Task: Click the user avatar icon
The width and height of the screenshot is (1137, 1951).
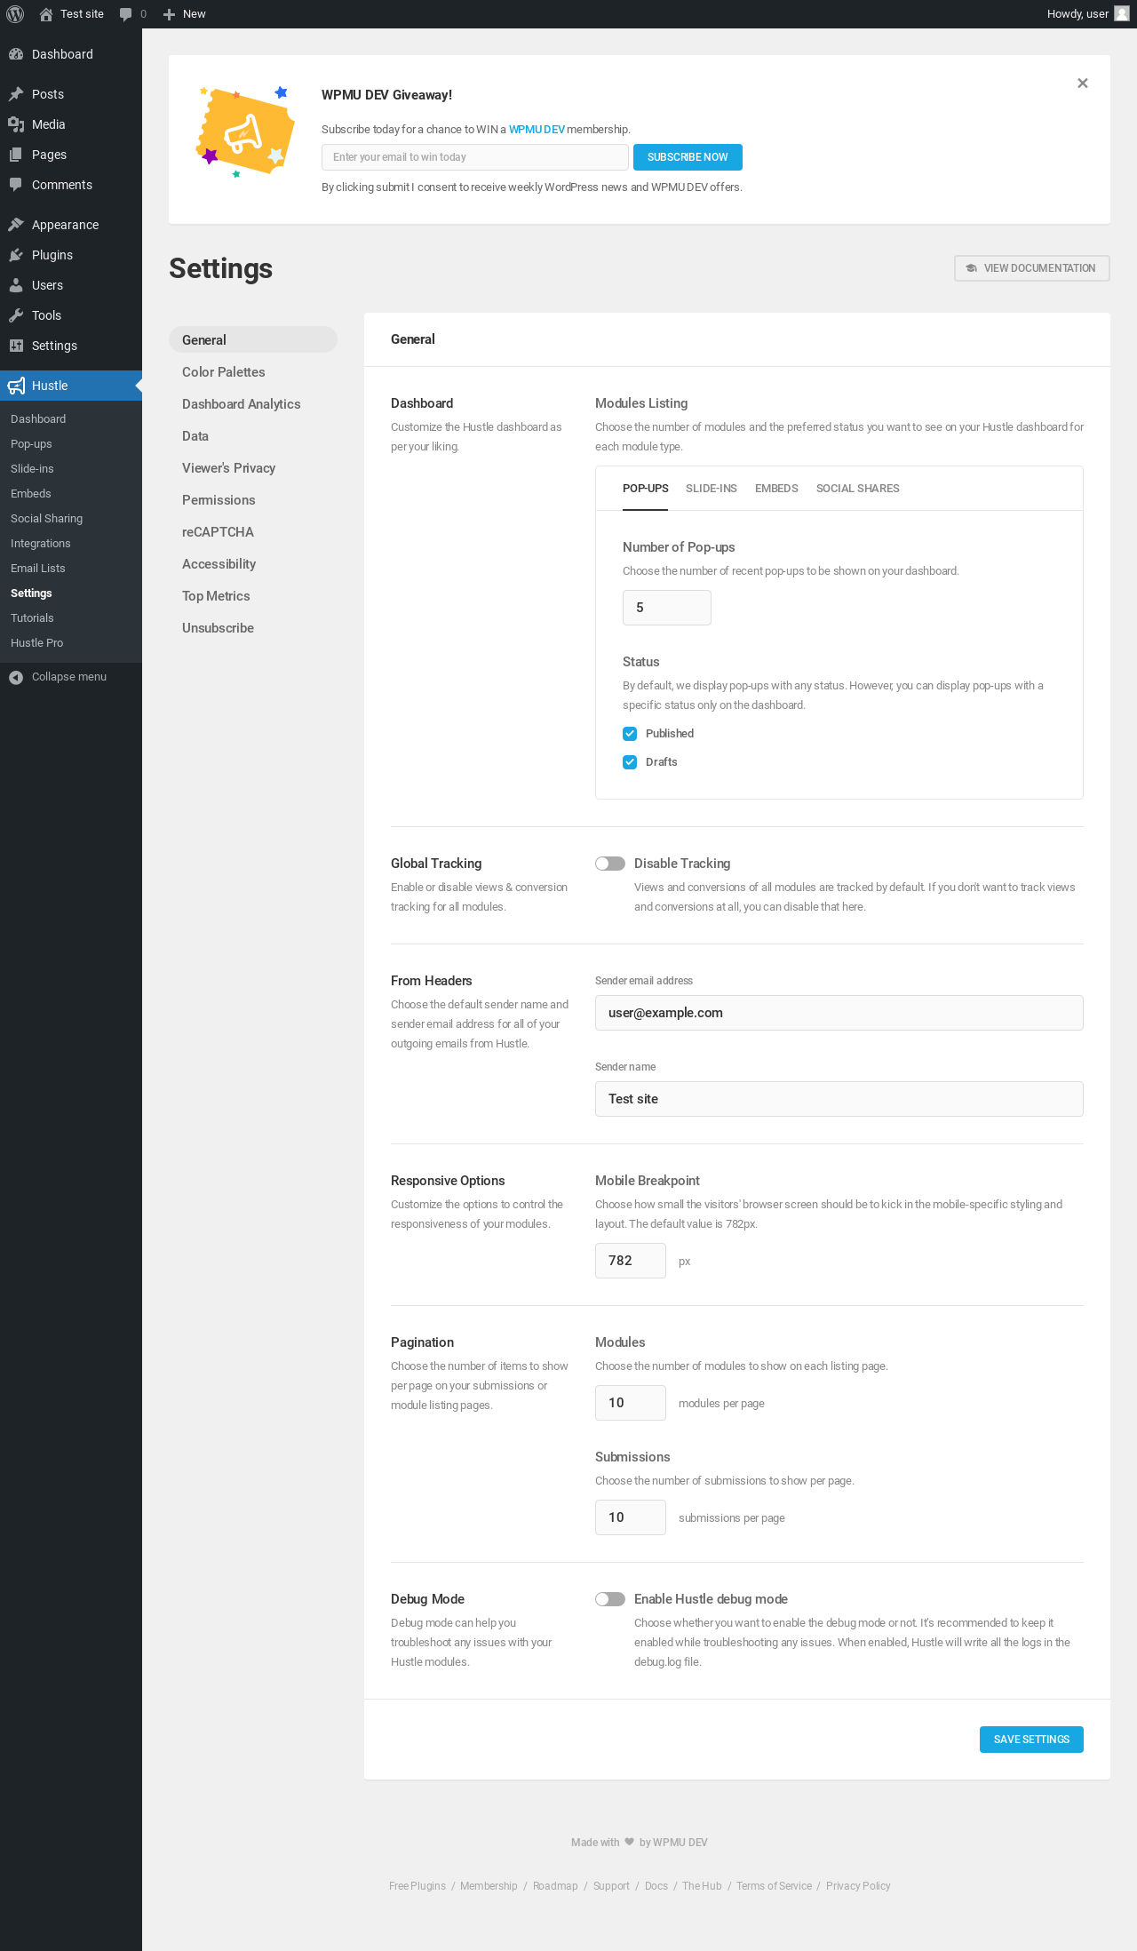Action: point(1122,13)
